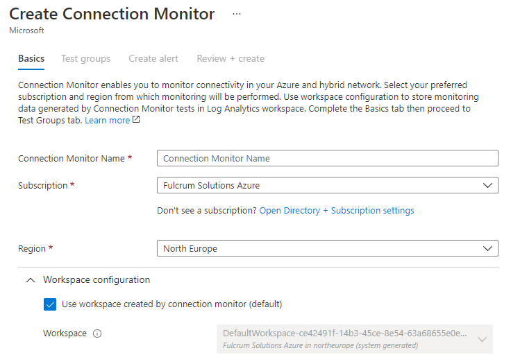The width and height of the screenshot is (511, 364).
Task: Click the ellipsis more options icon
Action: click(237, 14)
